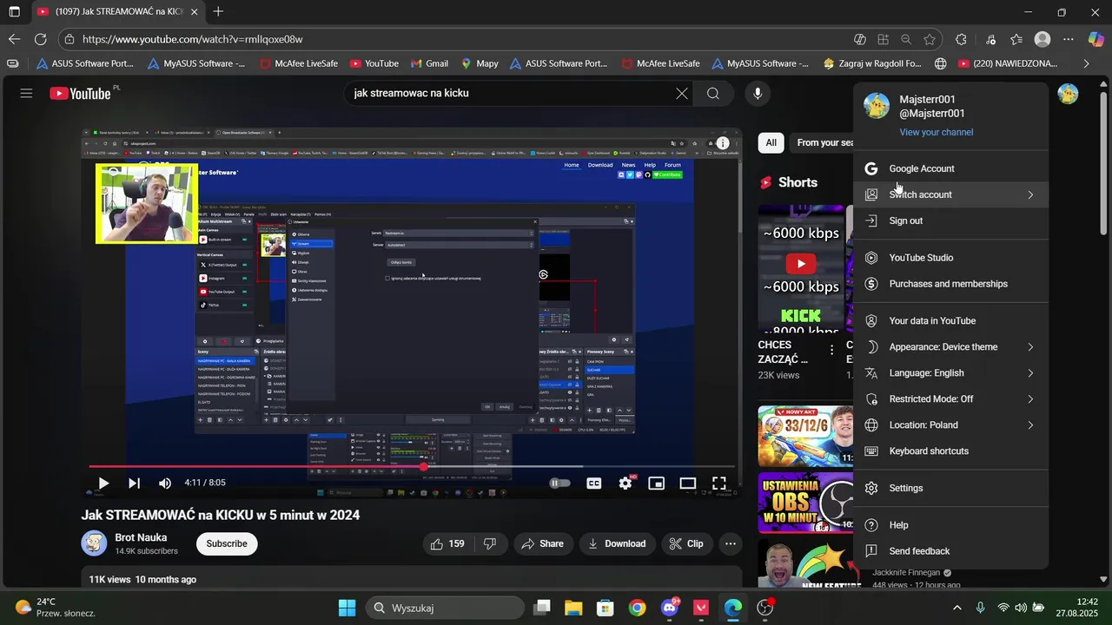Reload the page with the refresh icon
The width and height of the screenshot is (1112, 625).
[40, 39]
